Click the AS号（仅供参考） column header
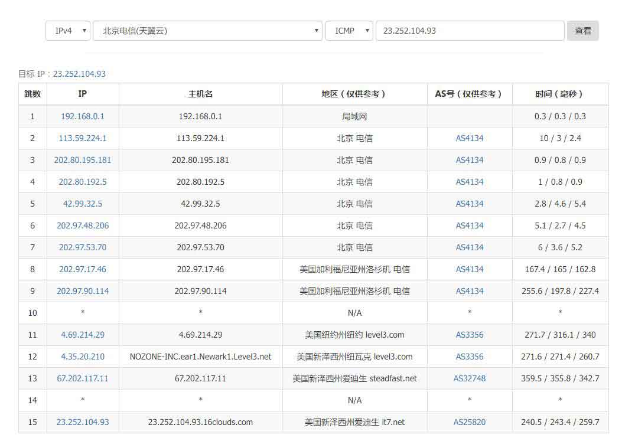Viewport: 622px width, 438px height. click(470, 94)
